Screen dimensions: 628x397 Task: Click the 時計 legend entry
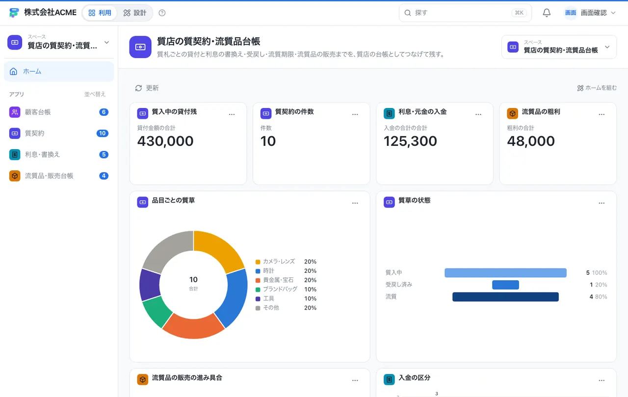point(286,271)
